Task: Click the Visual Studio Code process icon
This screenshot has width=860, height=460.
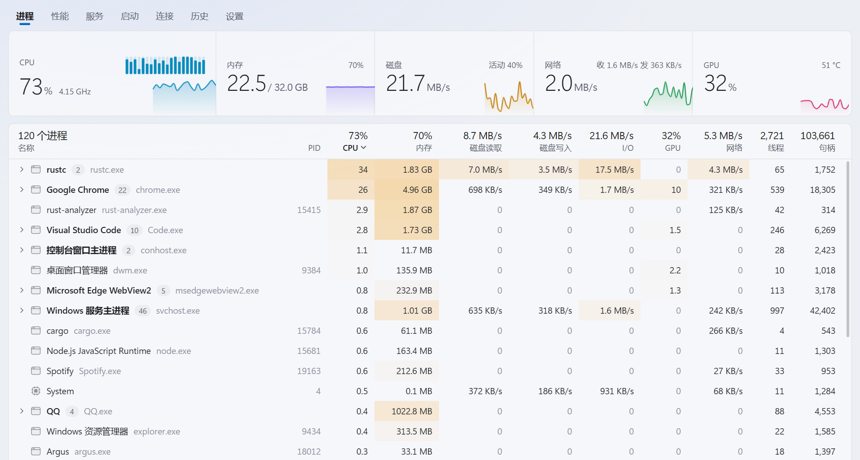Action: pos(36,230)
